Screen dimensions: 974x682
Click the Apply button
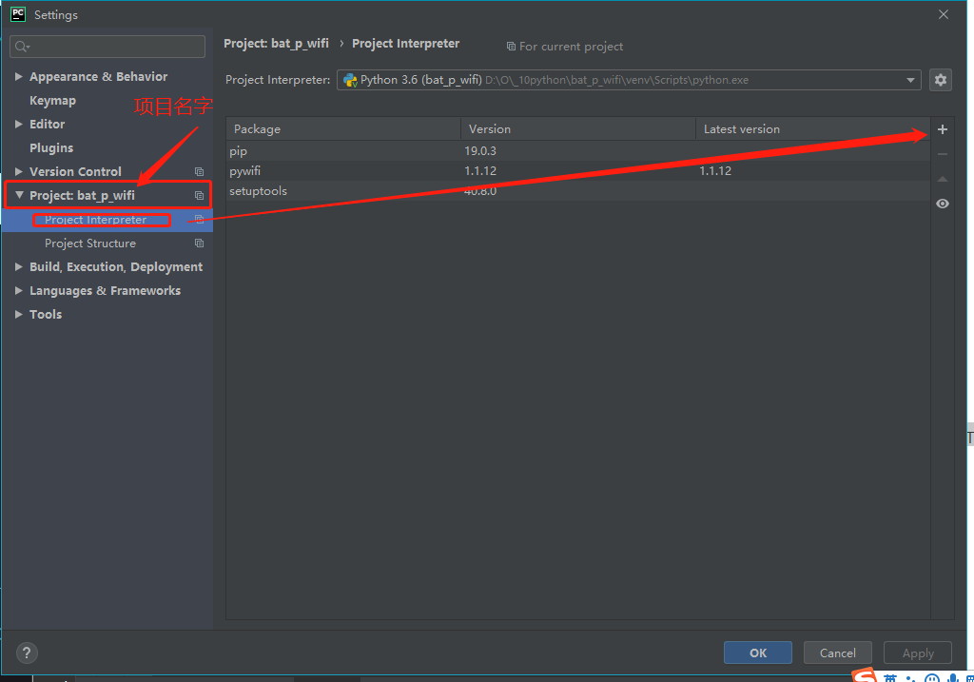(918, 653)
